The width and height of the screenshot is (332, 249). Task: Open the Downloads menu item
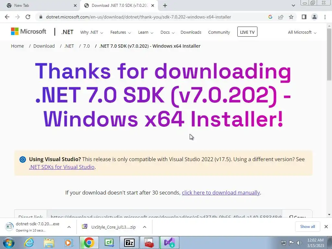pyautogui.click(x=191, y=32)
